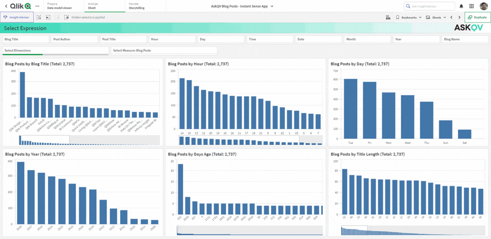Screen dimensions: 491x239
Task: Activate the smart search selection tool
Action: coord(39,18)
